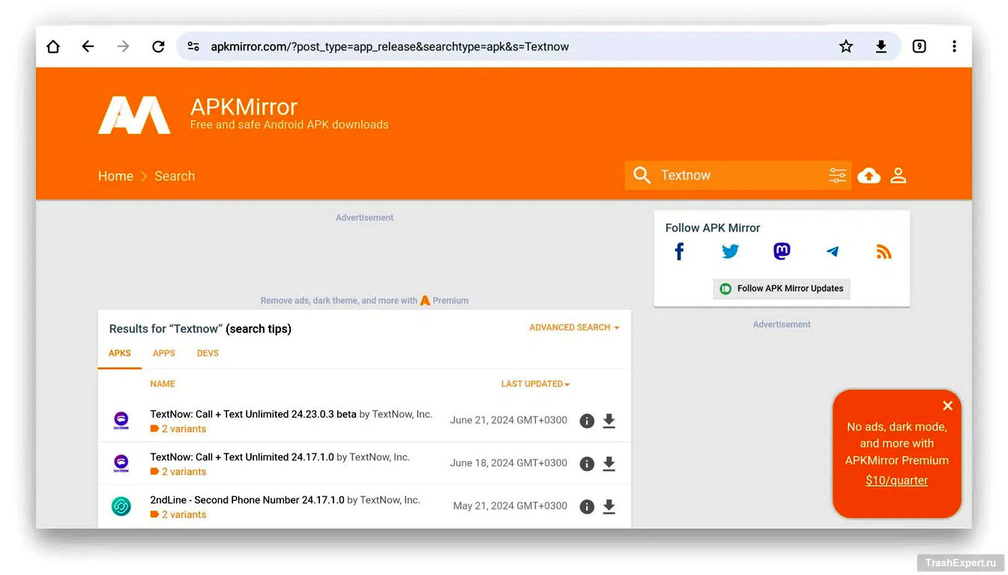This screenshot has width=1008, height=575.
Task: Click the search magnifier icon
Action: tap(642, 175)
